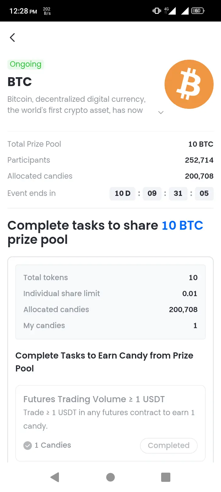Tap the green Ongoing status badge
The width and height of the screenshot is (221, 492).
coord(25,64)
